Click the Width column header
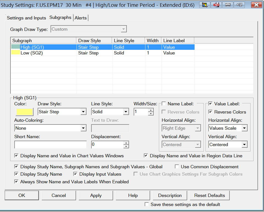 [153, 40]
